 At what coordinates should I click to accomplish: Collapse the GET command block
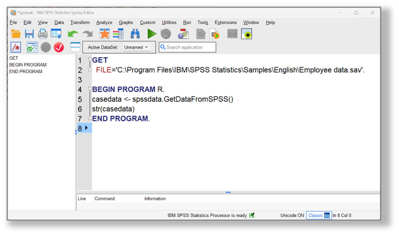pos(90,59)
